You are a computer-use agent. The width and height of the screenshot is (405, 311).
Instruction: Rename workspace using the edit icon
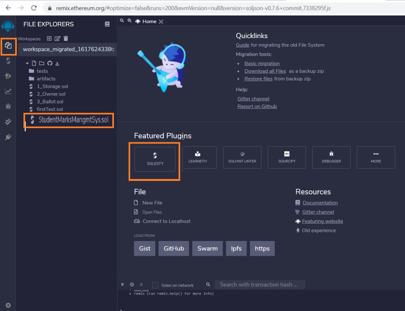tap(57, 39)
